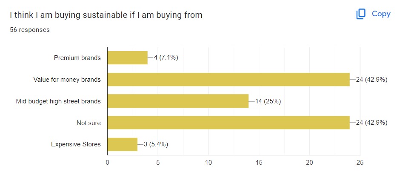Click the Premium brands axis label
397x180 pixels.
coord(77,58)
